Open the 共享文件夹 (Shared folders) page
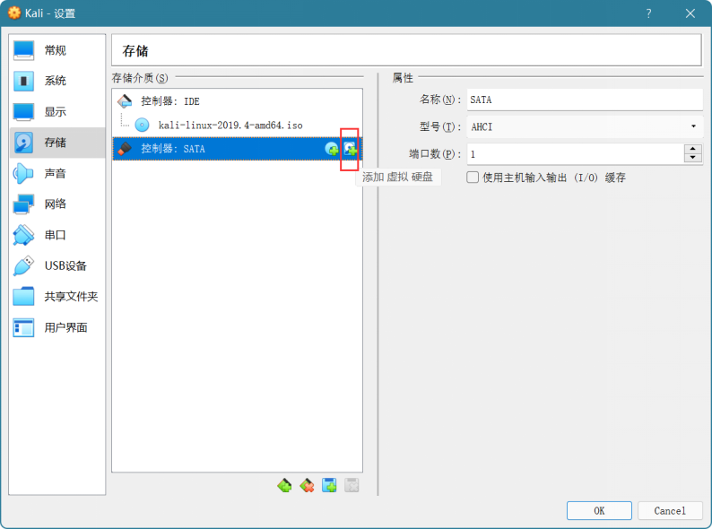Image resolution: width=712 pixels, height=529 pixels. tap(56, 297)
